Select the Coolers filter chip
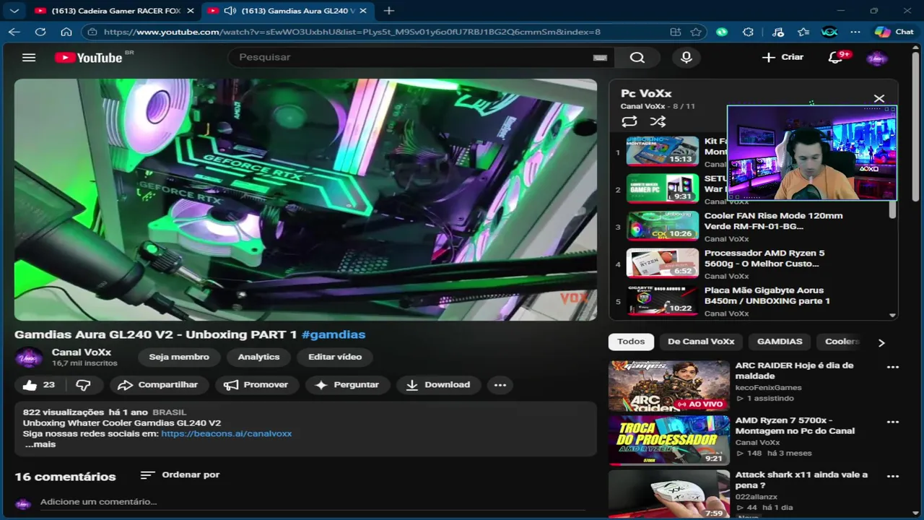Screen dimensions: 924x520 (842, 342)
